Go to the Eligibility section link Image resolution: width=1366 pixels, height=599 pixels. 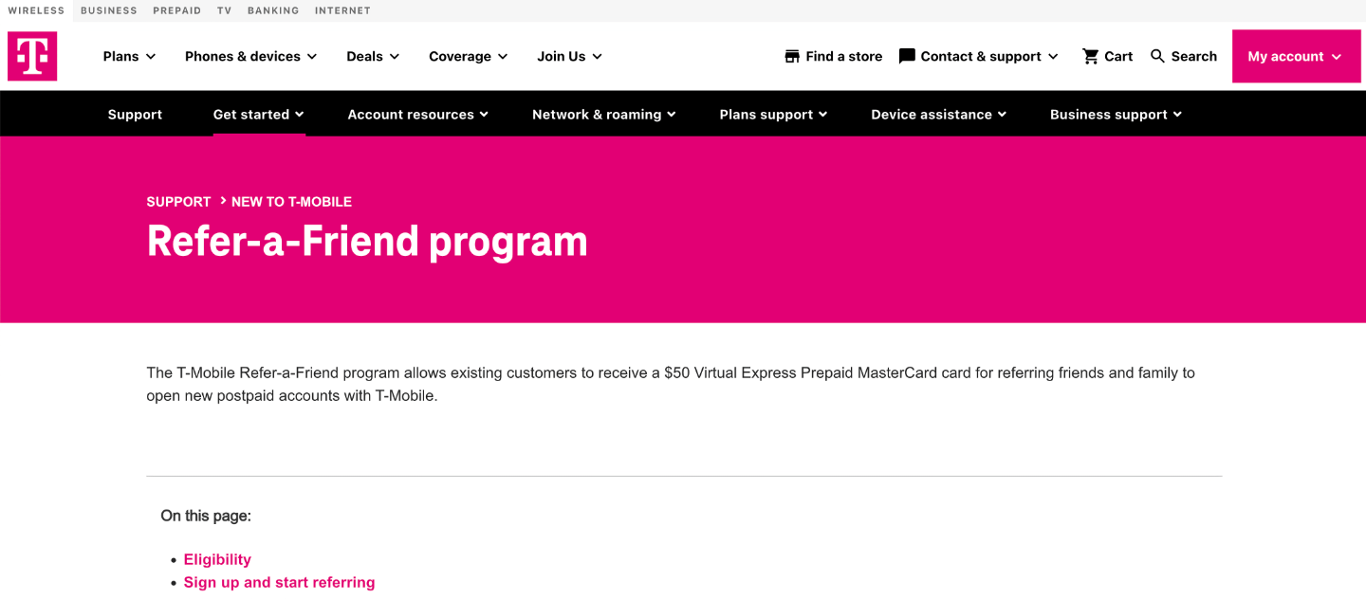pos(217,559)
